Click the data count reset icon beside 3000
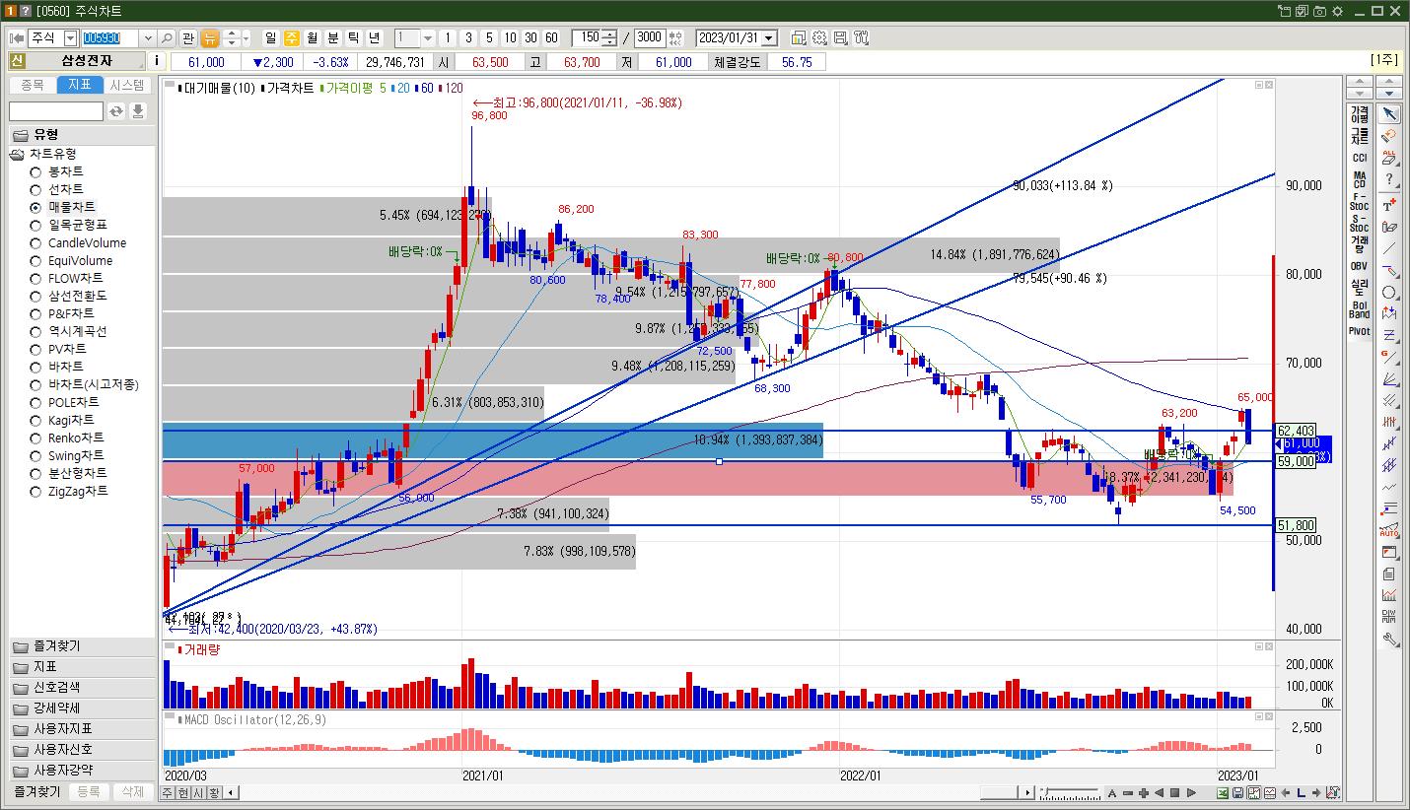This screenshot has height=810, width=1410. click(675, 38)
